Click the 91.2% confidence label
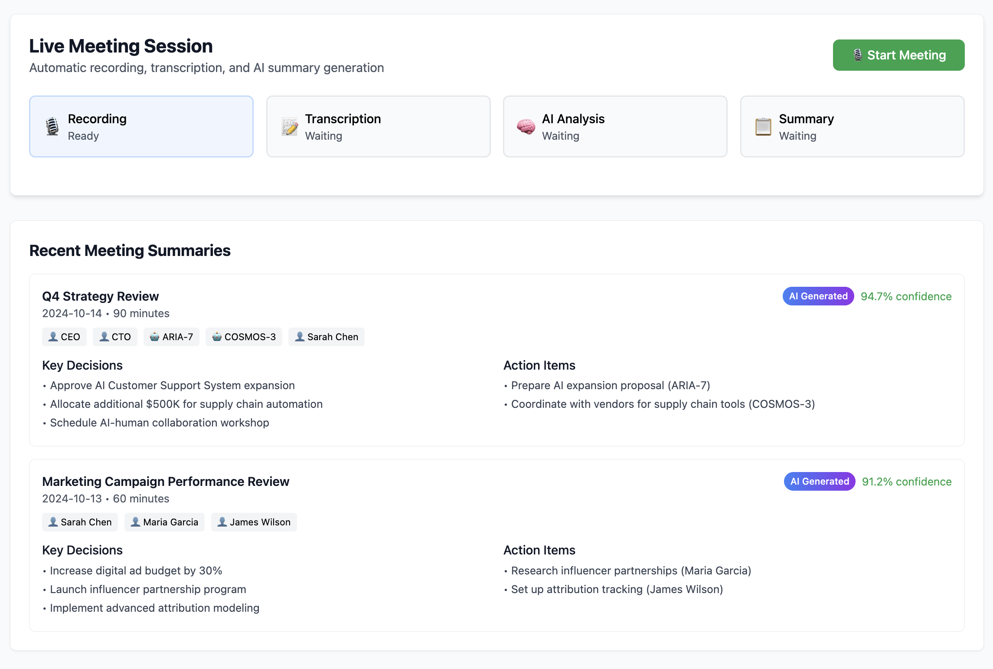The width and height of the screenshot is (993, 669). click(906, 482)
